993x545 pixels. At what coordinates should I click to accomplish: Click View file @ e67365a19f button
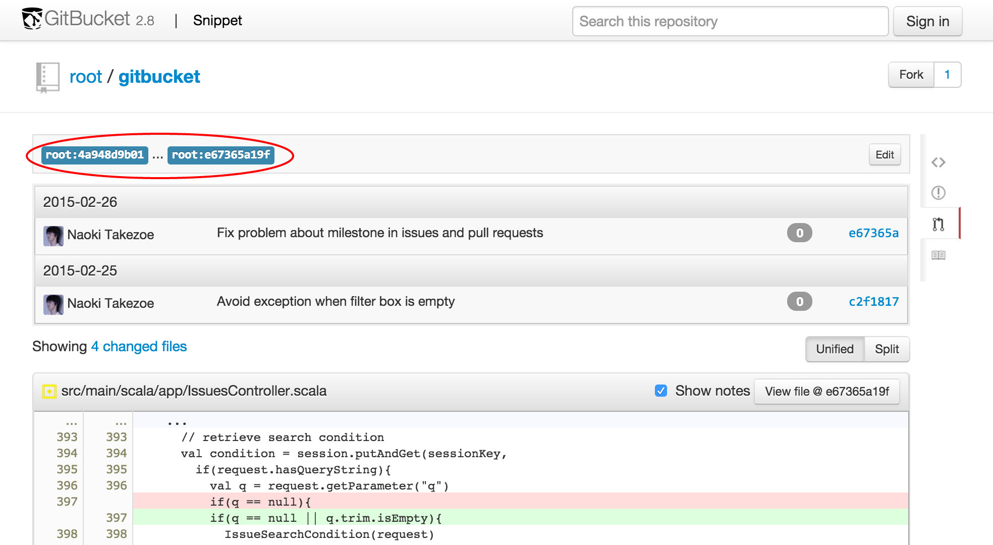pos(826,391)
